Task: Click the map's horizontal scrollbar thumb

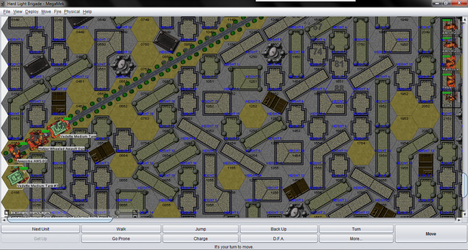Action: coord(60,220)
